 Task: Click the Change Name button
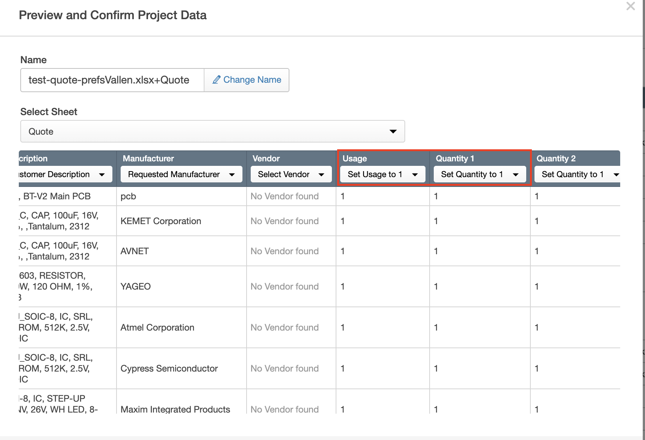click(x=247, y=80)
